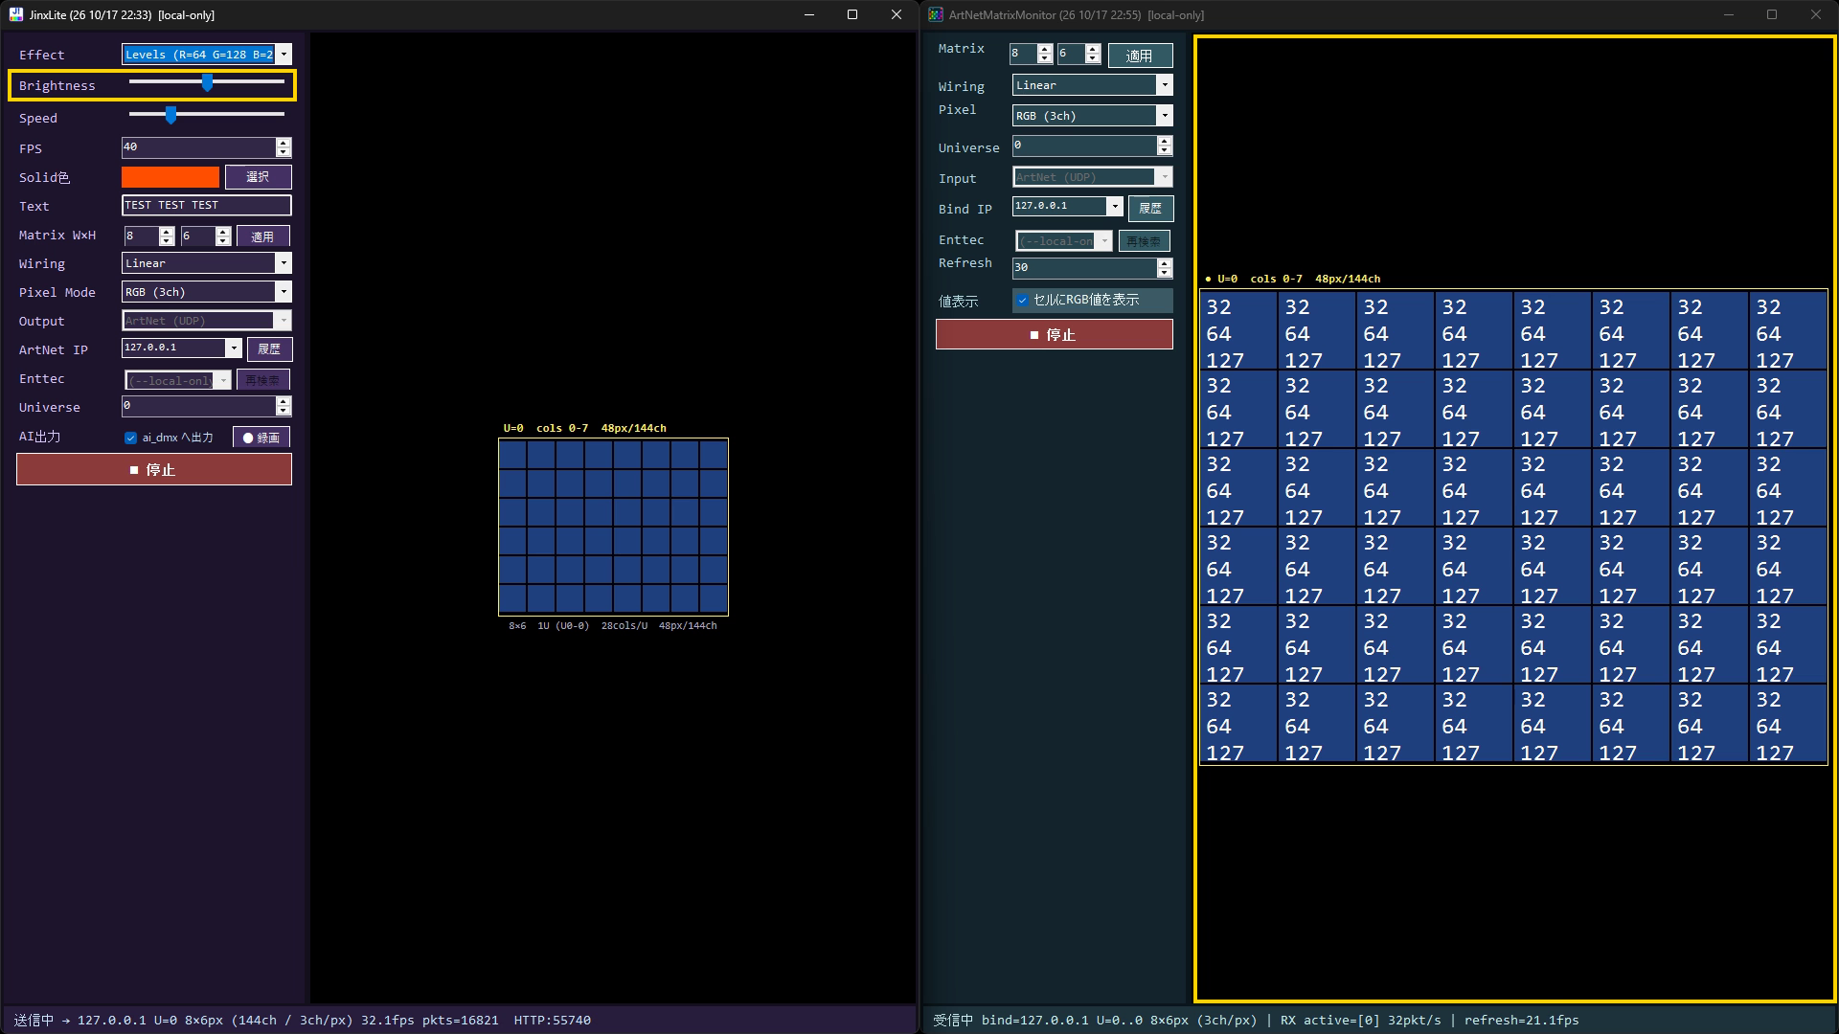Minimize the ArtNetMatrixMonitor window
Viewport: 1839px width, 1034px height.
click(1729, 14)
